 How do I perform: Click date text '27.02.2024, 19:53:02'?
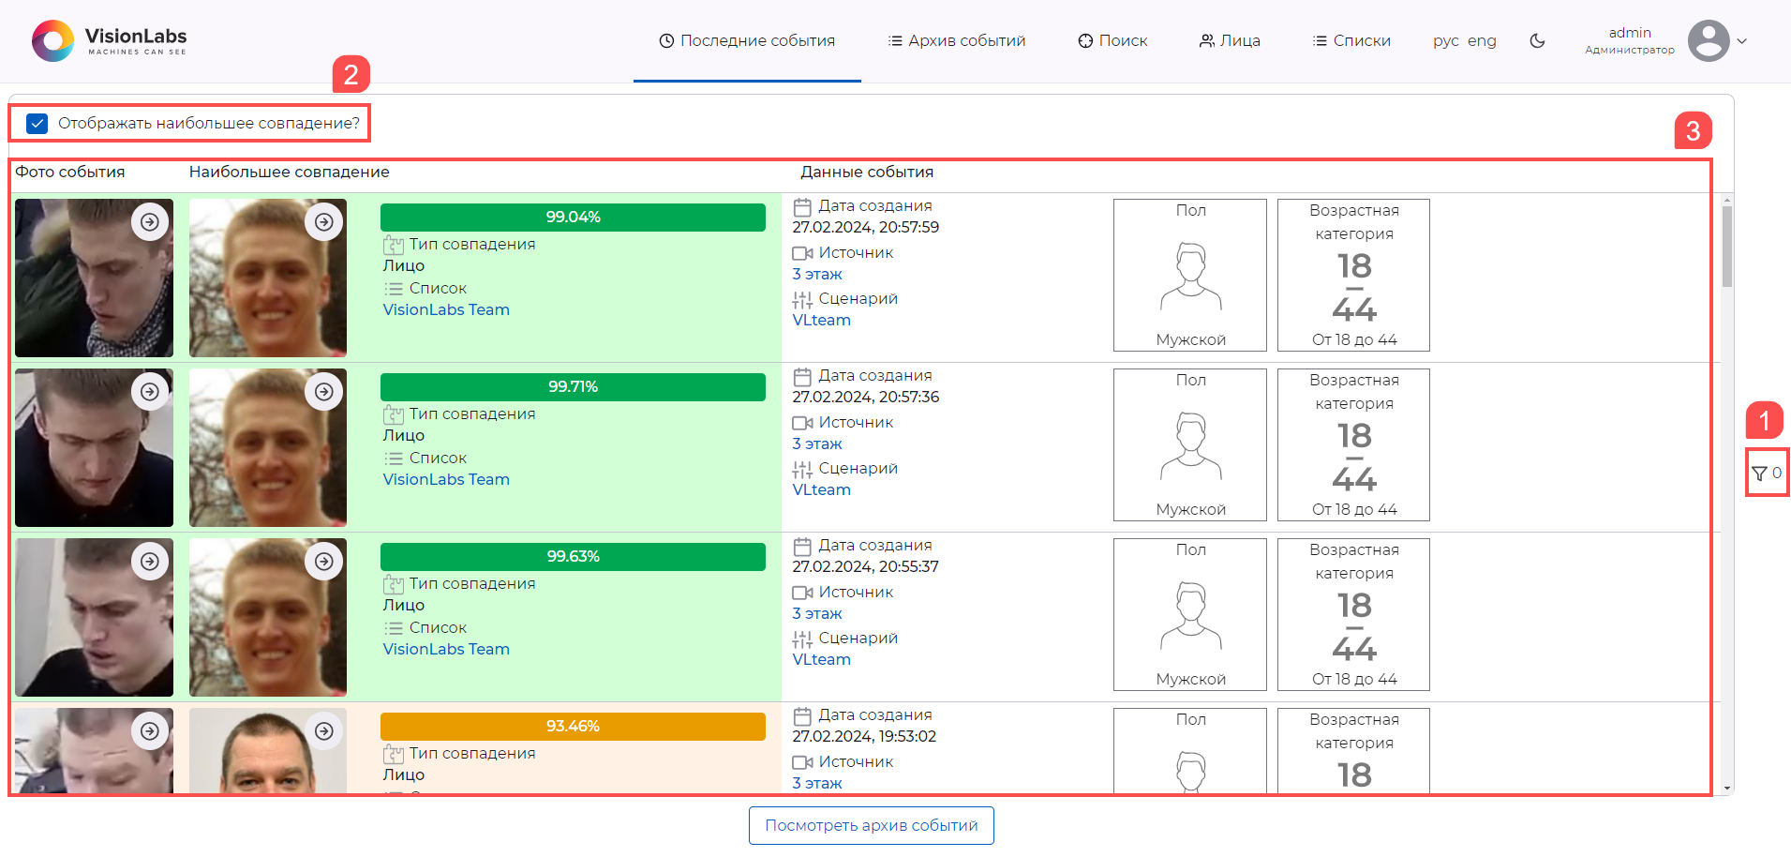coord(864,737)
